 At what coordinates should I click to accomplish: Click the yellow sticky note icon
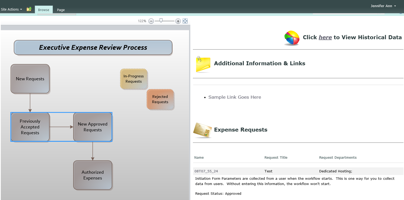pyautogui.click(x=203, y=64)
